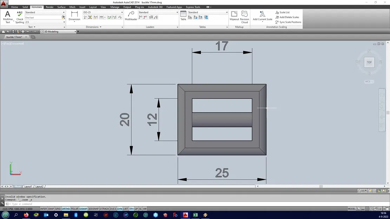Open Outlook from the taskbar
The width and height of the screenshot is (390, 219).
[x=46, y=215]
